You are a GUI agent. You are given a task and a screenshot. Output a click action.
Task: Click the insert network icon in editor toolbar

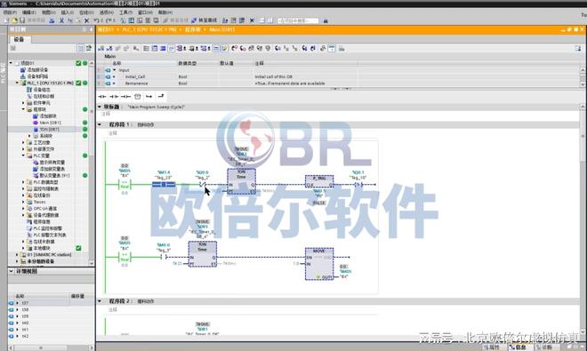101,48
